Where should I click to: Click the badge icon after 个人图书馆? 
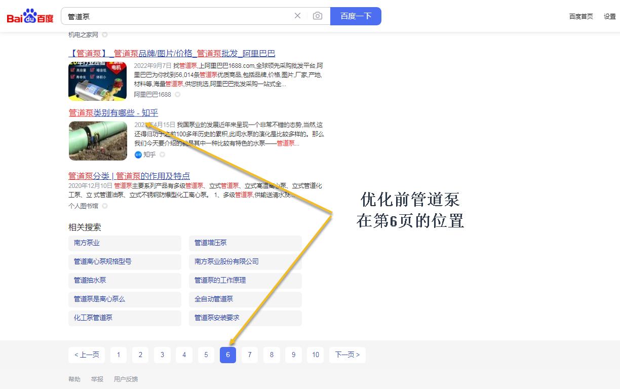tap(104, 206)
